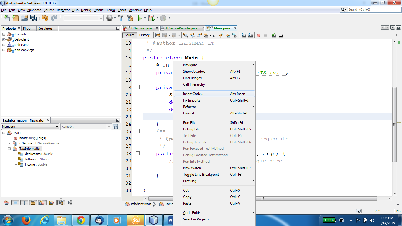
Task: Toggle Bookmark icon in editor toolbar
Action: [235, 35]
